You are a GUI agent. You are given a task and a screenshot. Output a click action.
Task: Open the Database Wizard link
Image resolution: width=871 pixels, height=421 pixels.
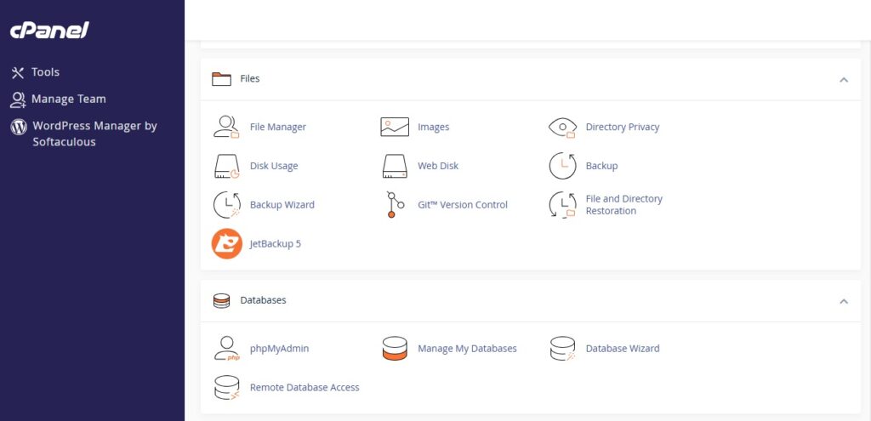[623, 349]
